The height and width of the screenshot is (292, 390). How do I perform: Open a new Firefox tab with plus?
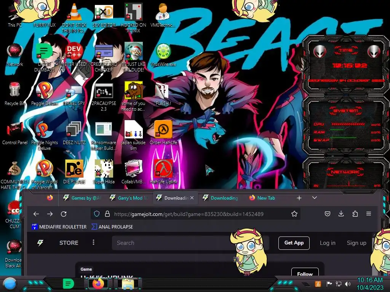click(299, 198)
